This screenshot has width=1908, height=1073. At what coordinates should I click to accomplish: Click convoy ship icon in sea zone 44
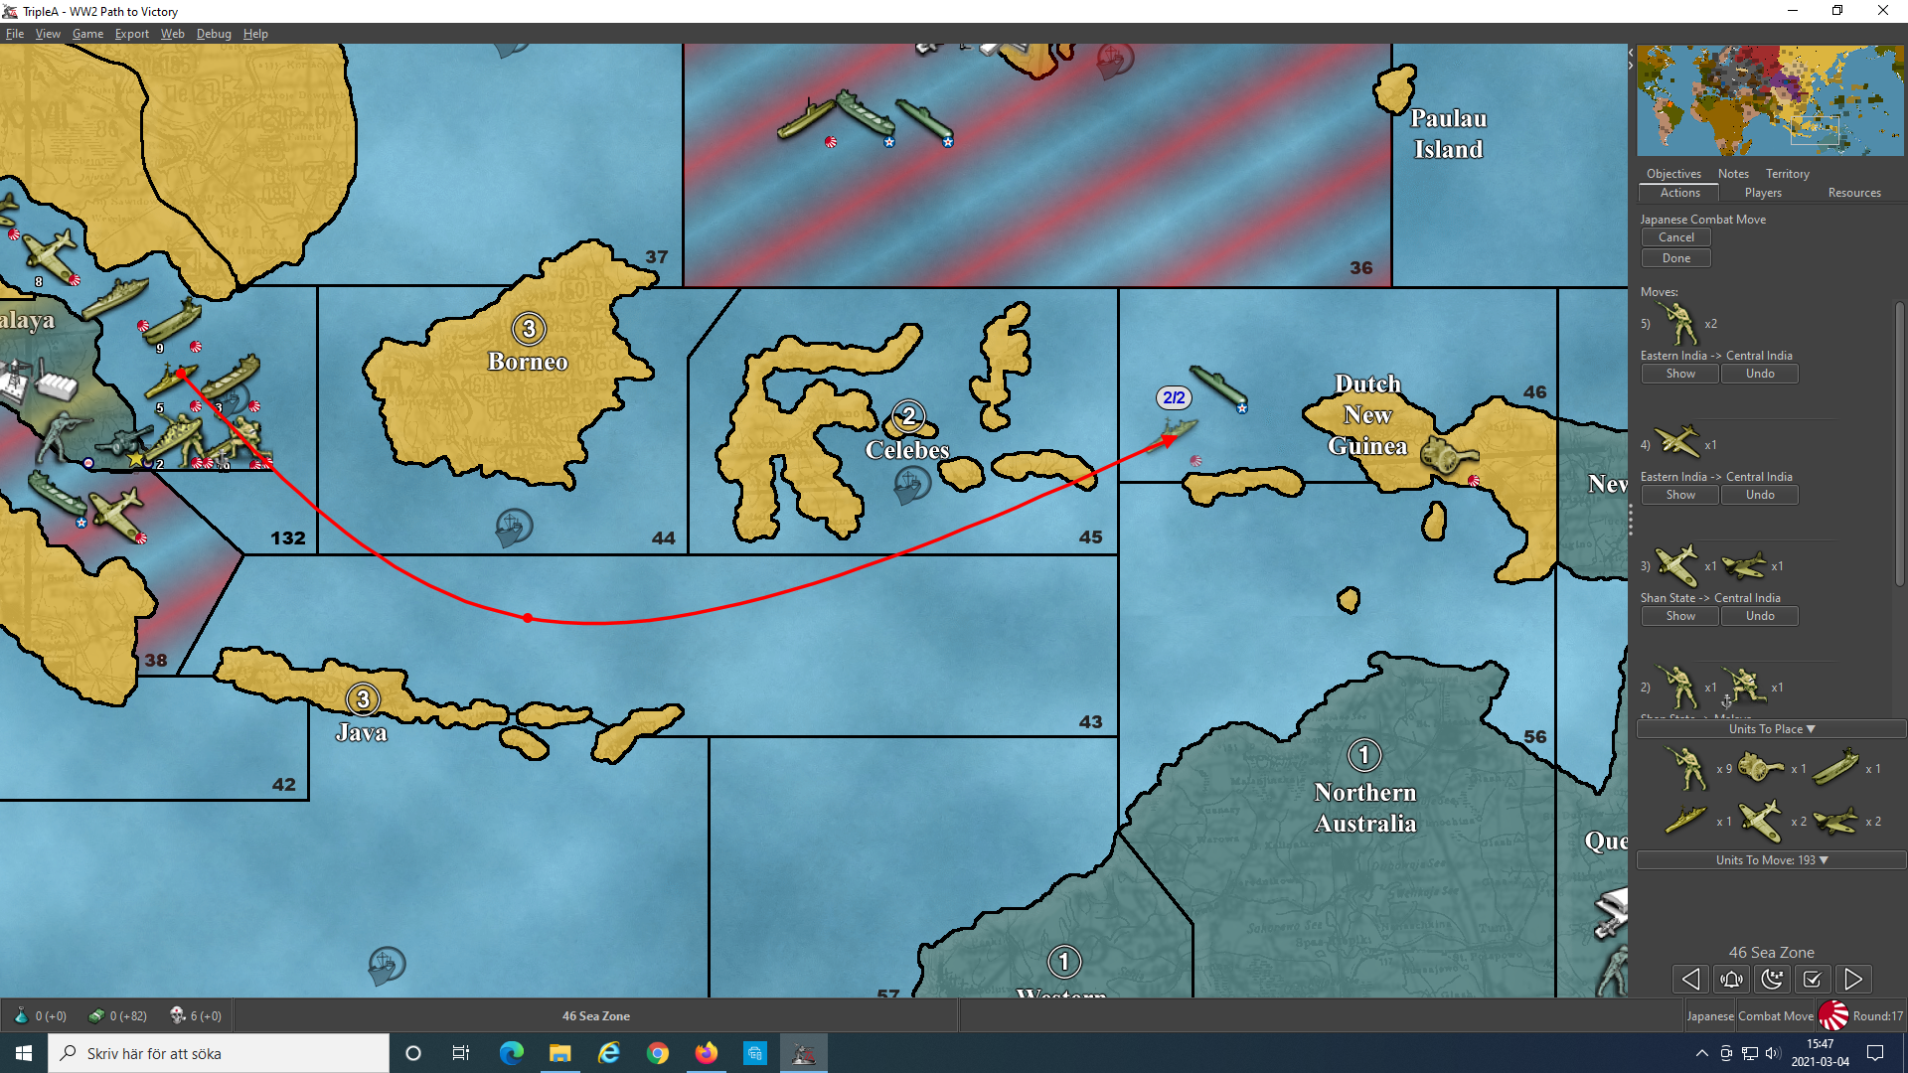(x=513, y=527)
